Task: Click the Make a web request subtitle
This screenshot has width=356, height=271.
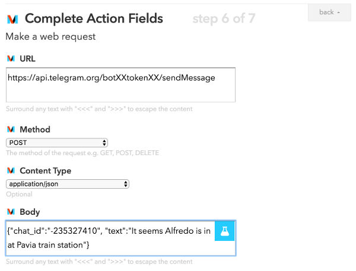Action: coord(50,37)
